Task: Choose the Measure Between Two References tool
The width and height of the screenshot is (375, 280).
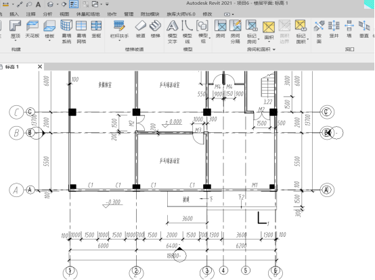Action: pos(5,4)
